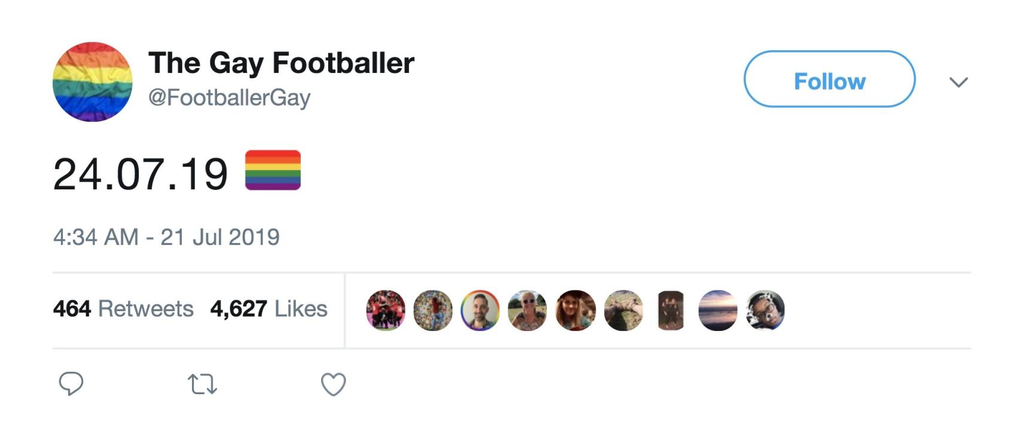View the 4,627 Likes list

268,309
